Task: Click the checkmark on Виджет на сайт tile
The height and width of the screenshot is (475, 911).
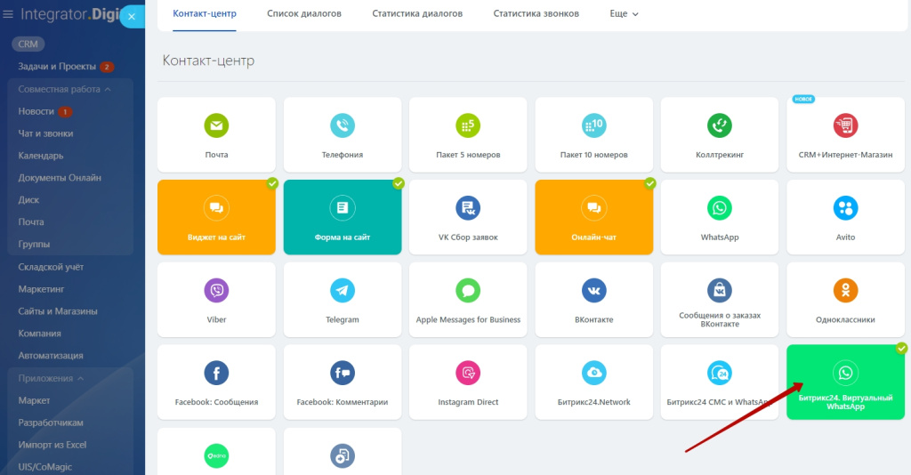Action: click(x=272, y=183)
